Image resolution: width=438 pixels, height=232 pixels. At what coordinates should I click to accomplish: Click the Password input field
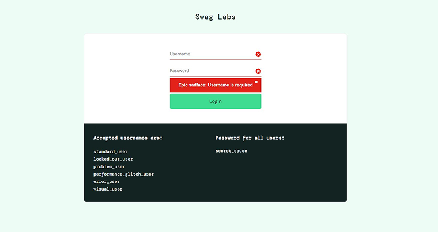pyautogui.click(x=216, y=71)
